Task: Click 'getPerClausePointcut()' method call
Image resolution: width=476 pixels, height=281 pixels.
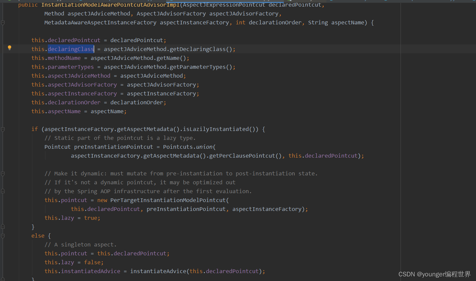Action: coord(246,156)
